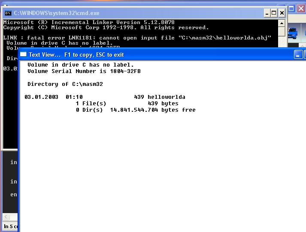
Task: Minimize the cmd.exe window
Action: (x=267, y=13)
